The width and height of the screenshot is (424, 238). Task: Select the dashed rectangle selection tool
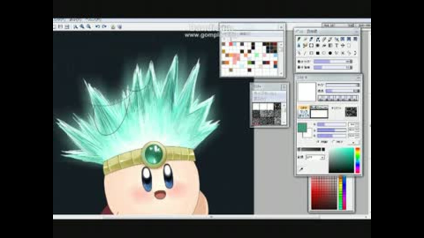pyautogui.click(x=311, y=45)
